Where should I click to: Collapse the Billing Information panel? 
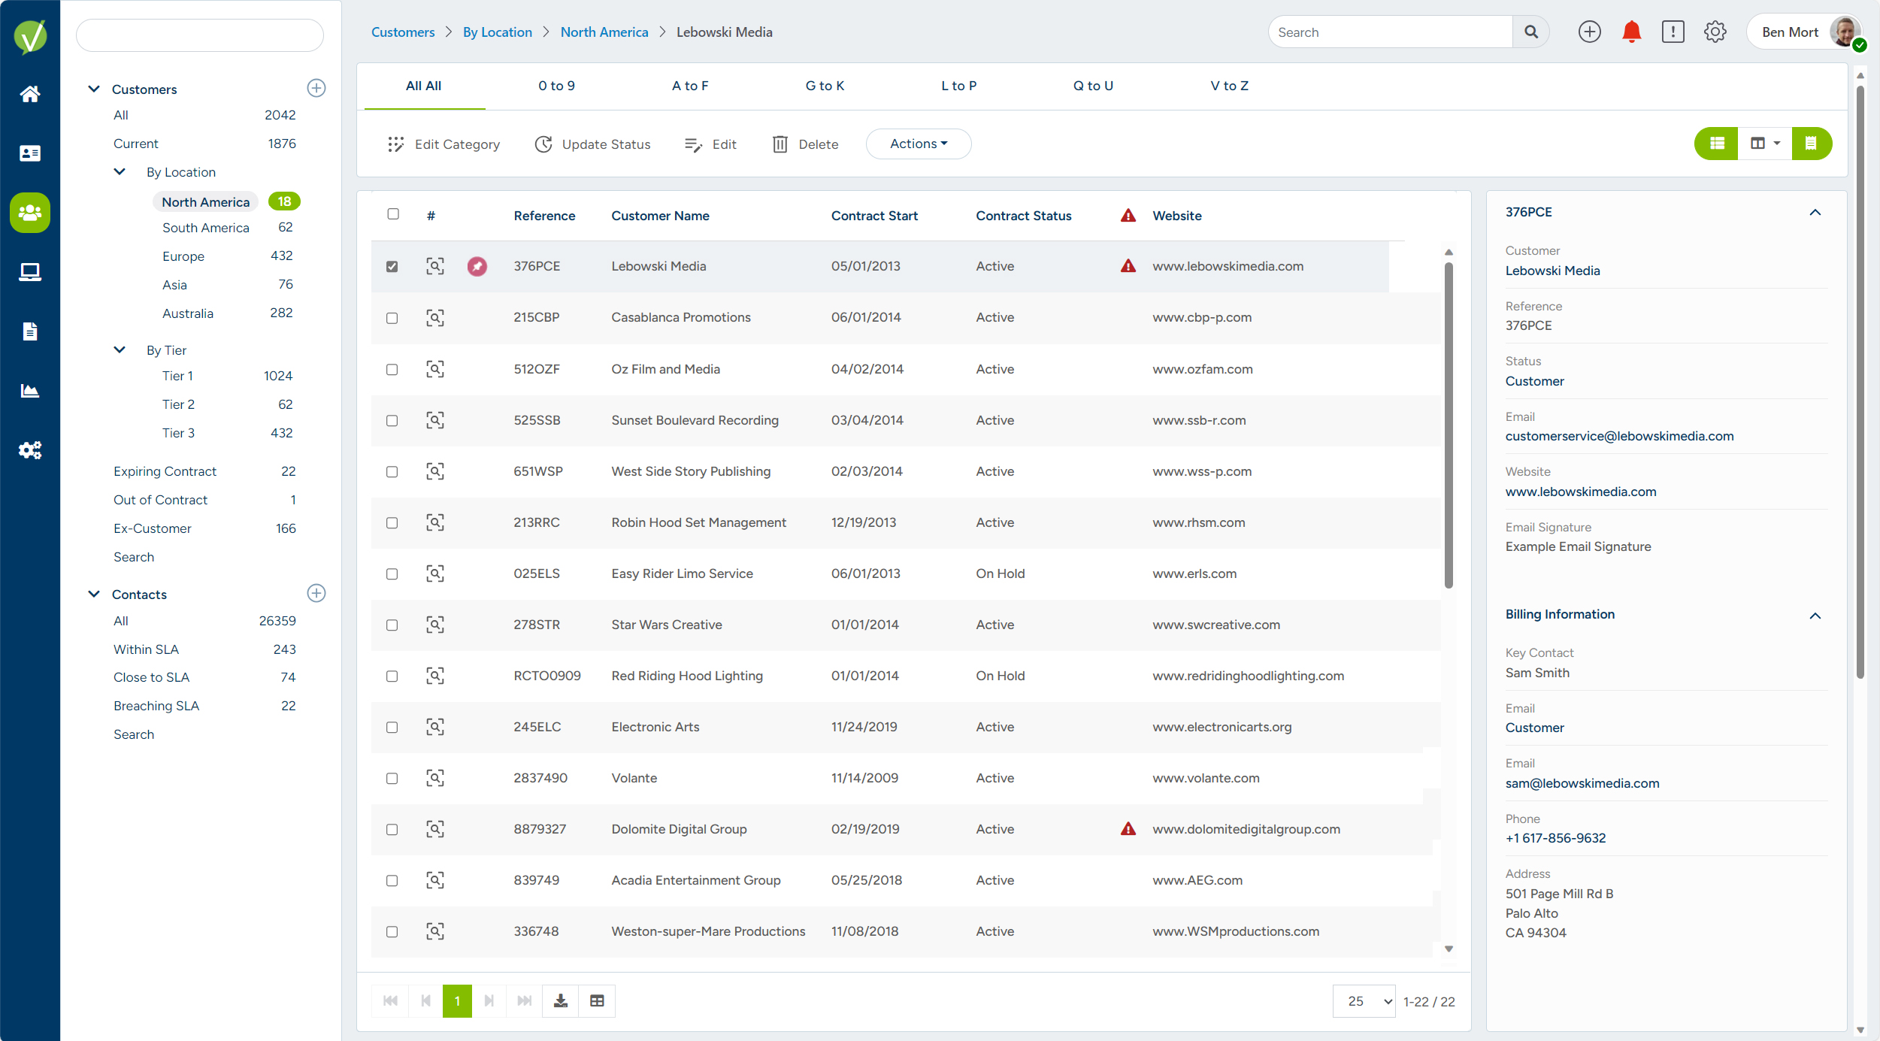(x=1815, y=616)
